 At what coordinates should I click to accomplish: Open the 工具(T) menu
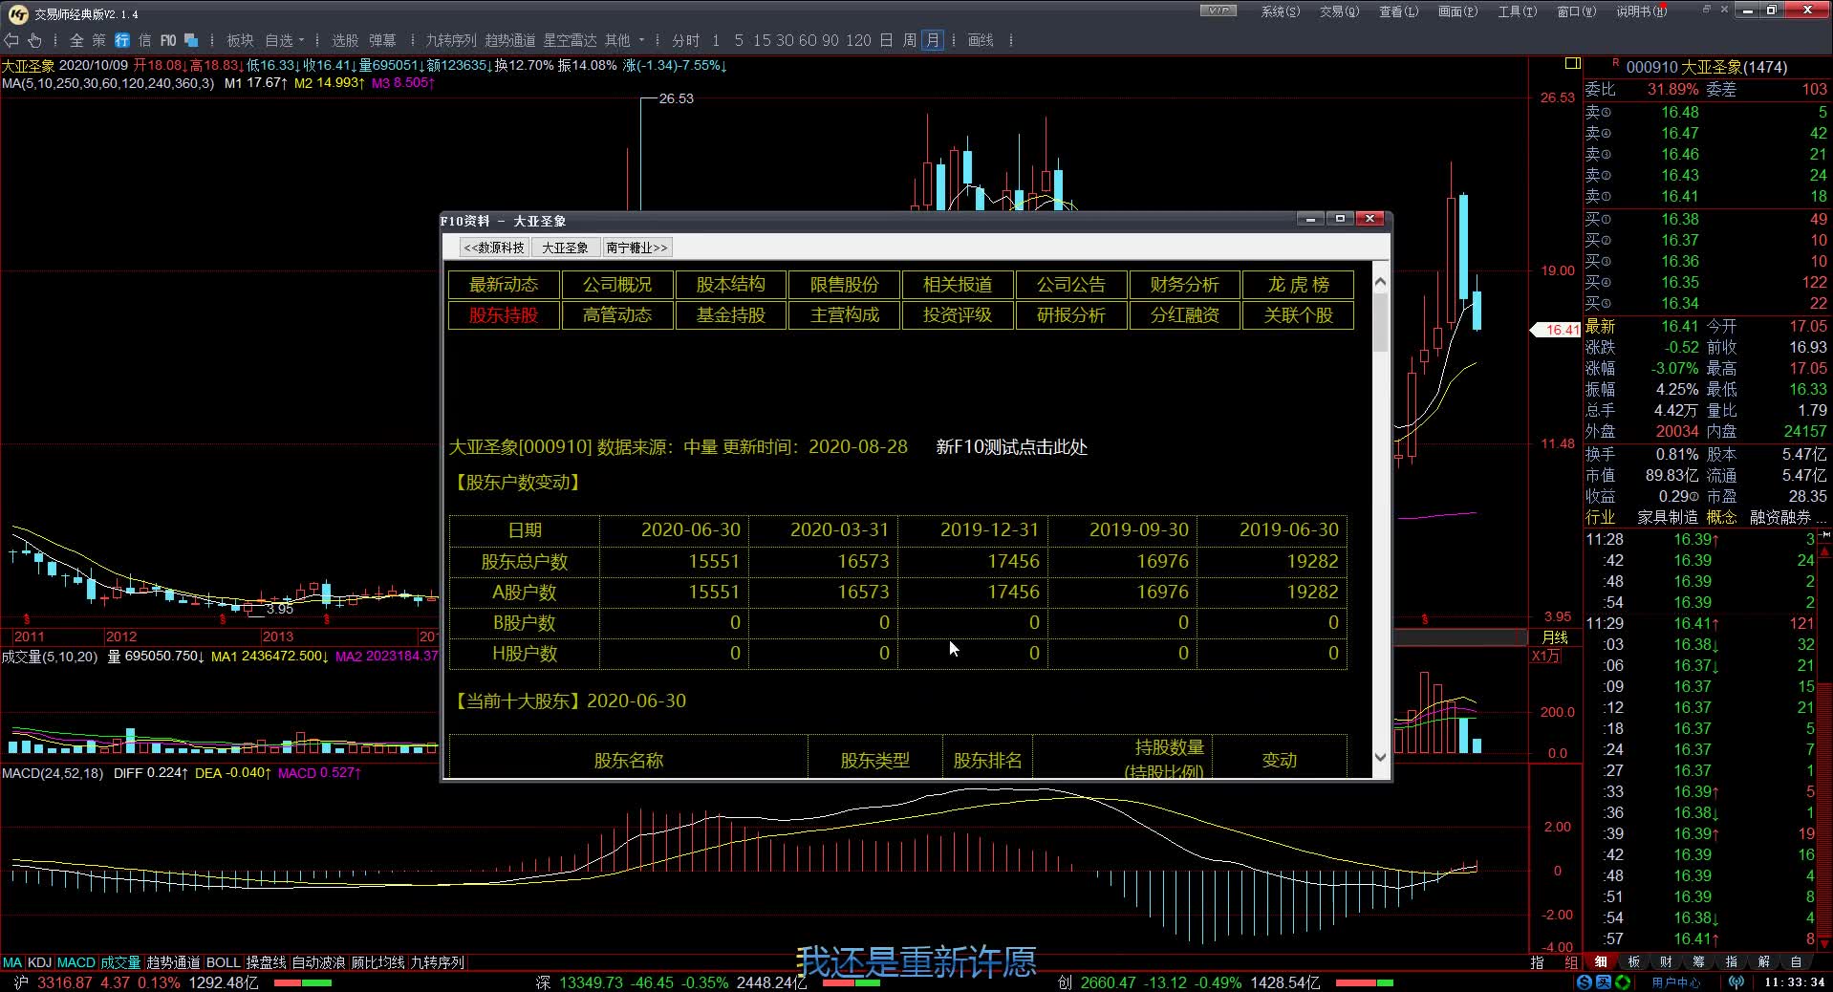coord(1517,11)
